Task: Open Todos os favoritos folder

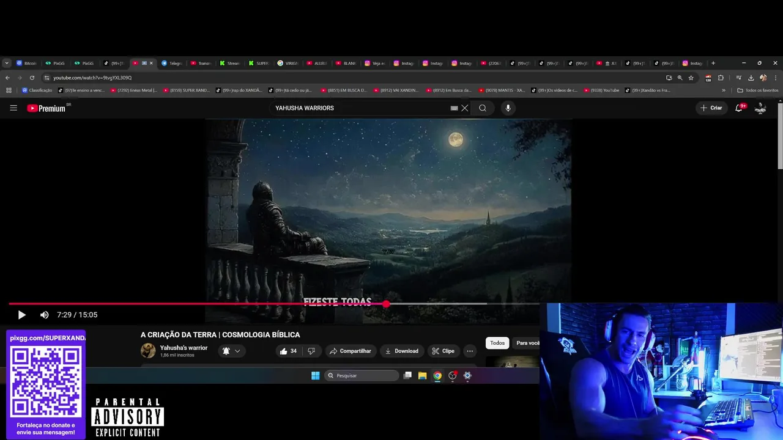Action: tap(758, 90)
